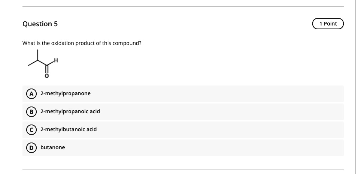358x174 pixels.
Task: Click the top horizontal divider line
Action: pos(183,6)
